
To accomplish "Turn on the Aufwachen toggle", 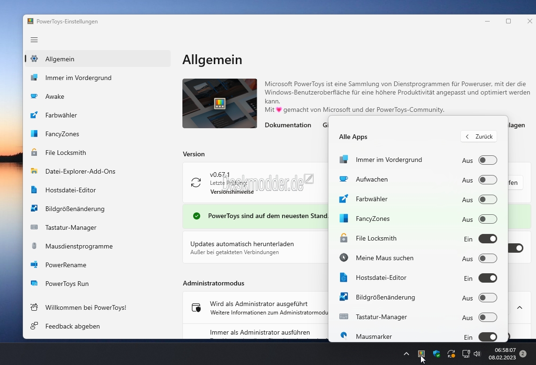I will [487, 180].
